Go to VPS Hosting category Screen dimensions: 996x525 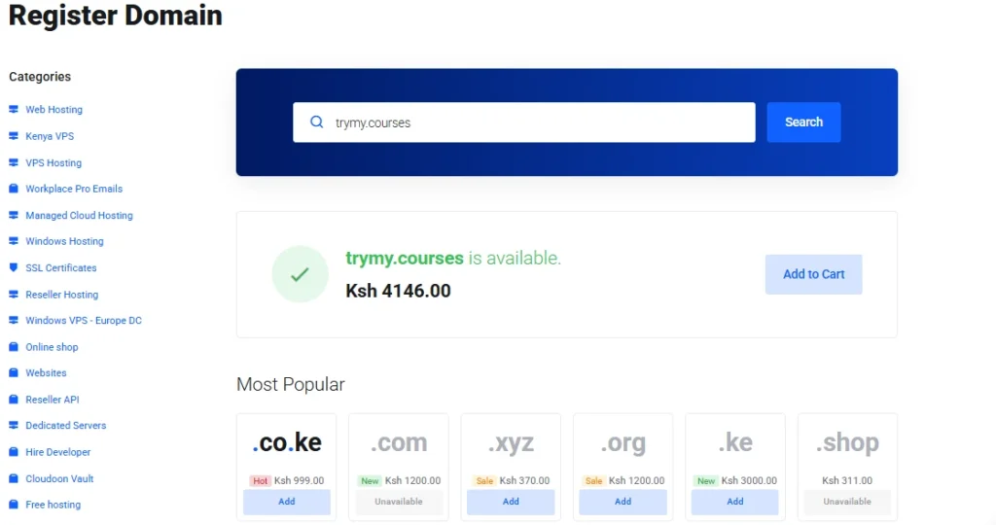[x=53, y=162]
